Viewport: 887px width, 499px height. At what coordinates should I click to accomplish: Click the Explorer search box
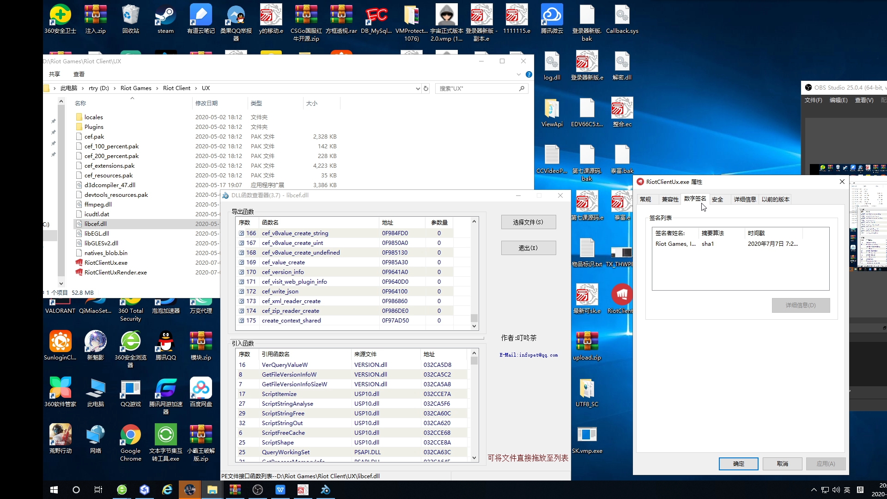[x=481, y=88]
